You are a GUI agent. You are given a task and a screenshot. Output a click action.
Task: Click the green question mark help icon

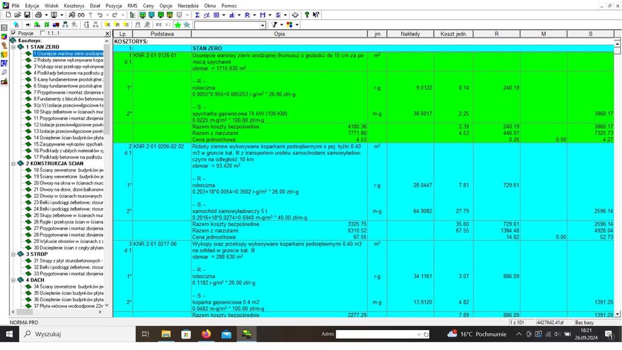click(x=307, y=15)
